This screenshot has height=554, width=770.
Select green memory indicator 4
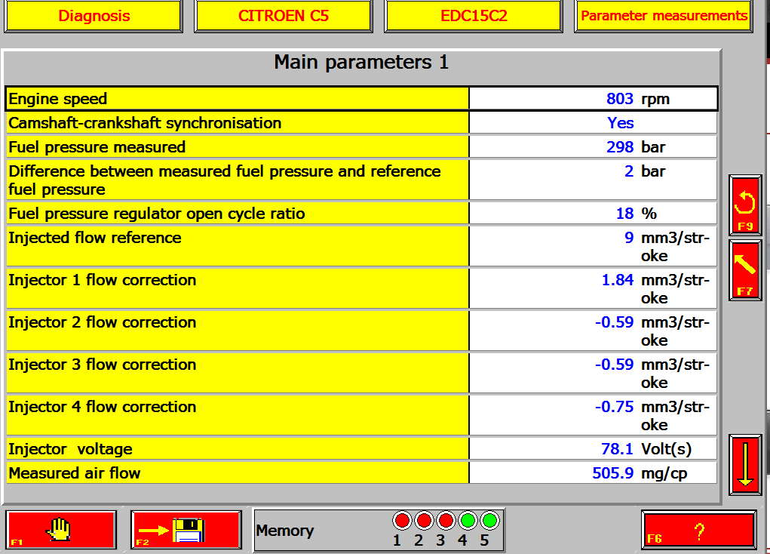pyautogui.click(x=468, y=521)
